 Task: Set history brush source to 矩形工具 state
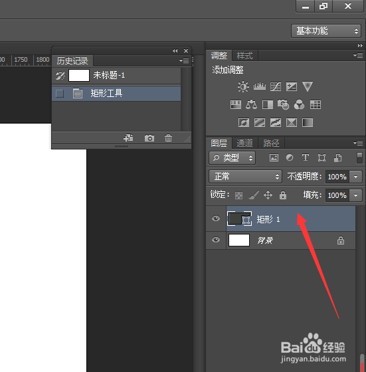coord(60,94)
